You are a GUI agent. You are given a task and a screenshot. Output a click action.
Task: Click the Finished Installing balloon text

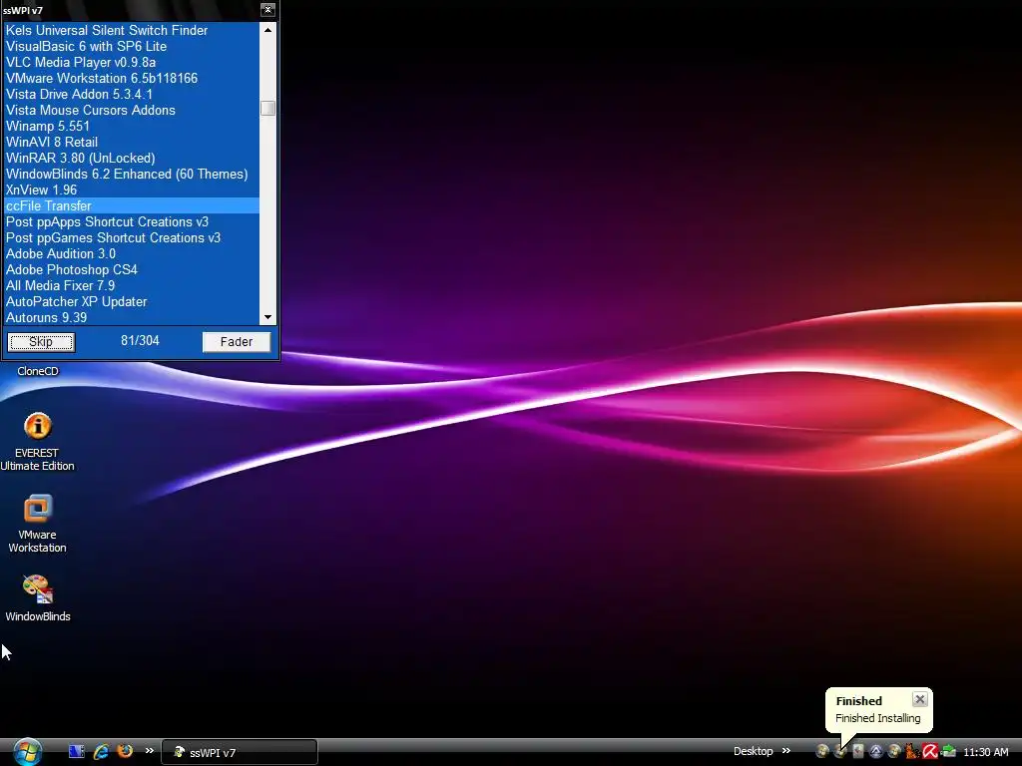tap(878, 718)
